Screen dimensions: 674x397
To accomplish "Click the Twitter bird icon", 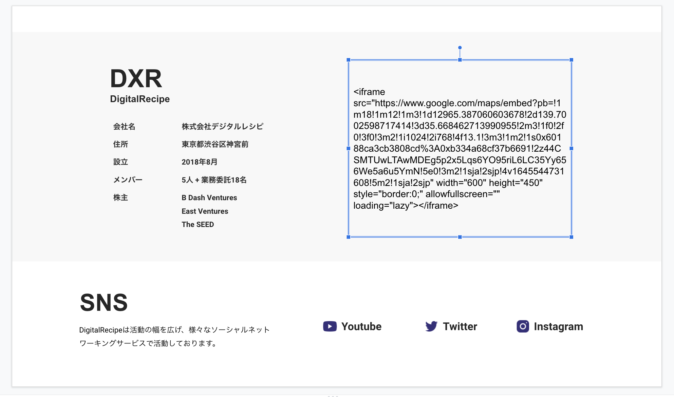I will pyautogui.click(x=431, y=326).
